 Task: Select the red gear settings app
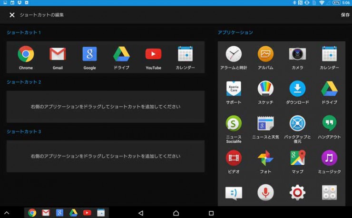pos(297,192)
